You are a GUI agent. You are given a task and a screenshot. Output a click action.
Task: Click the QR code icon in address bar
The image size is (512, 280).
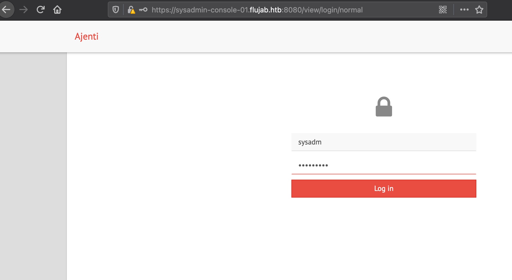443,10
